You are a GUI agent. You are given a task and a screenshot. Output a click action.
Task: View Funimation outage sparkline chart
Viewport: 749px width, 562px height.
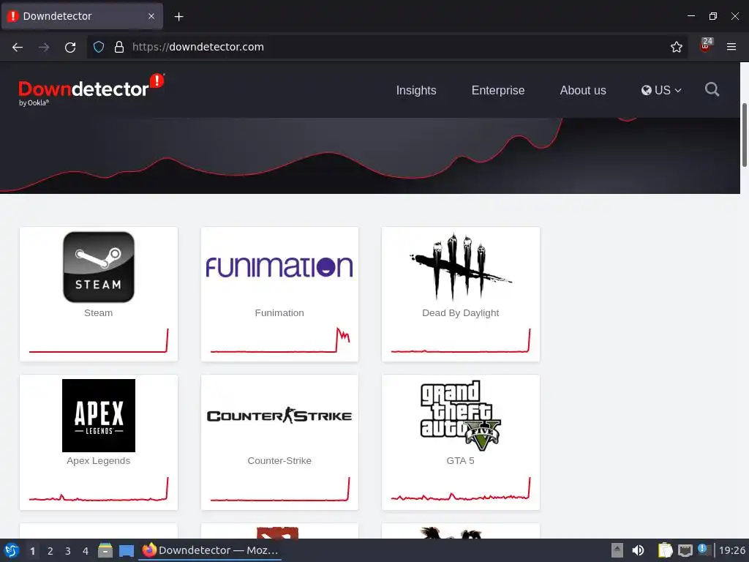280,340
